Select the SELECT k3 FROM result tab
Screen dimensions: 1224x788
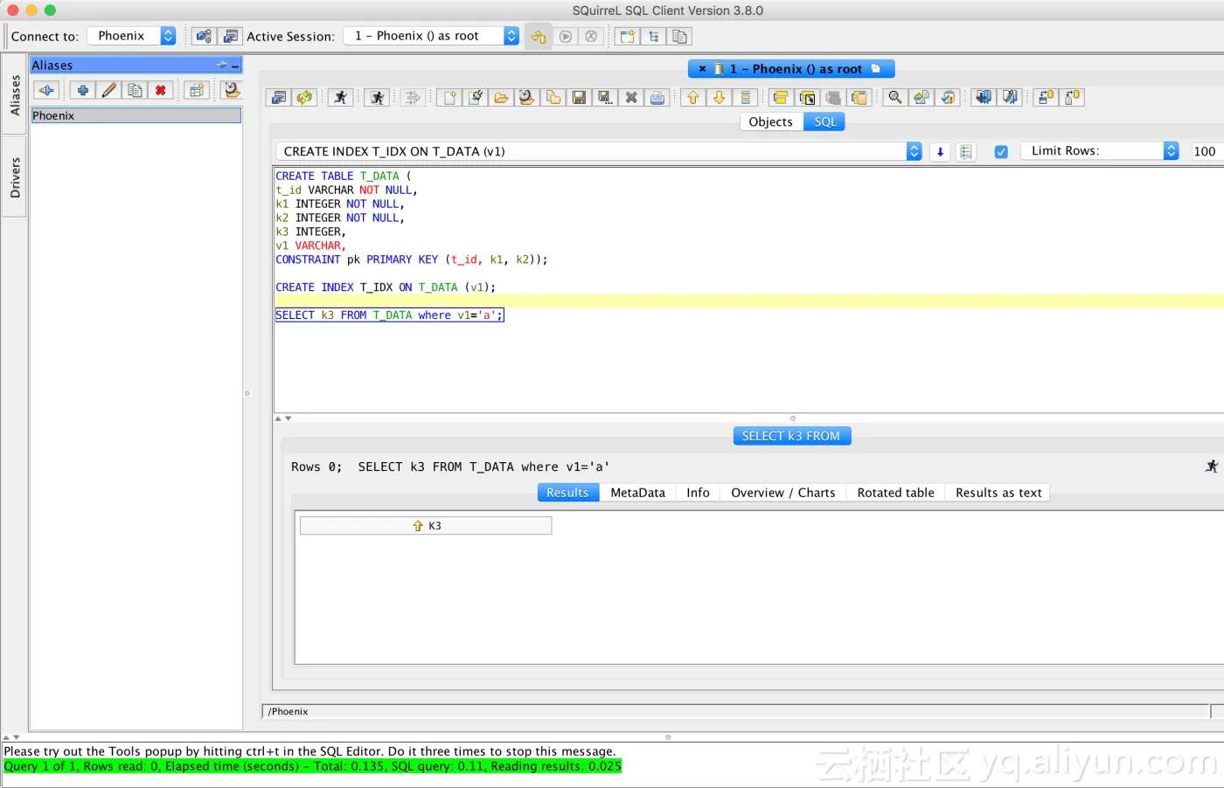(x=791, y=436)
